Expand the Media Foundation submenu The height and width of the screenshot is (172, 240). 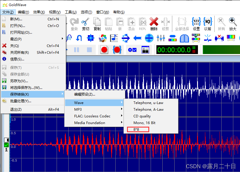pyautogui.click(x=94, y=123)
